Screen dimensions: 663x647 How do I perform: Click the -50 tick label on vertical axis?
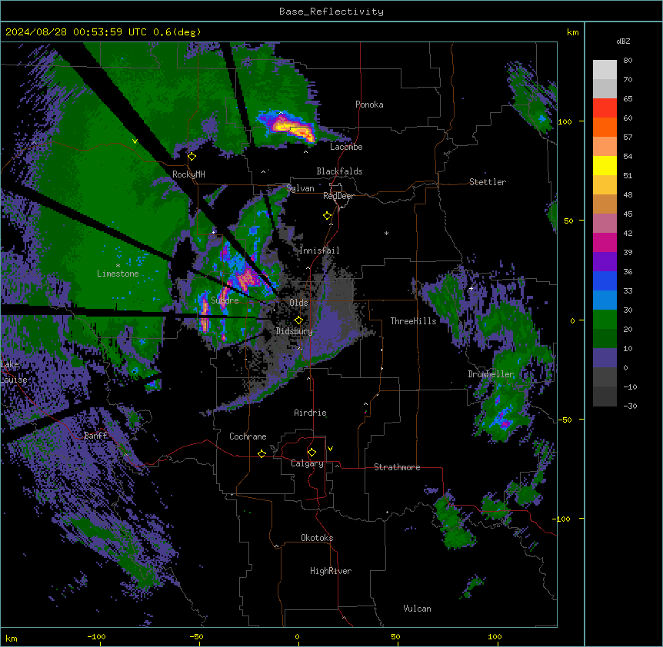(565, 420)
